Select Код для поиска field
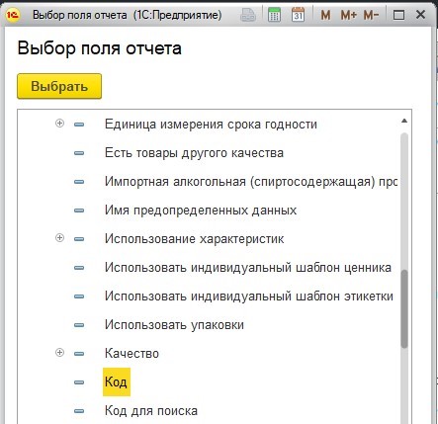438x424 pixels. (x=151, y=411)
